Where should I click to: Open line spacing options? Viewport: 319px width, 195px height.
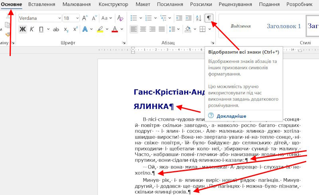[x=172, y=29]
